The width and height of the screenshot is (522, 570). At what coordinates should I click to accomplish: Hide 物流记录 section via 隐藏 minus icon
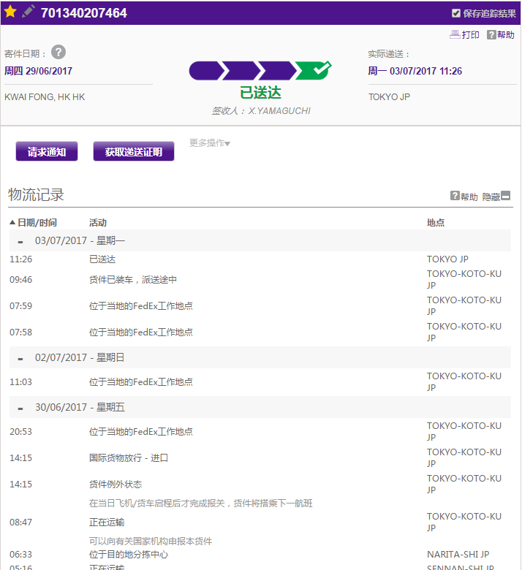tap(506, 196)
